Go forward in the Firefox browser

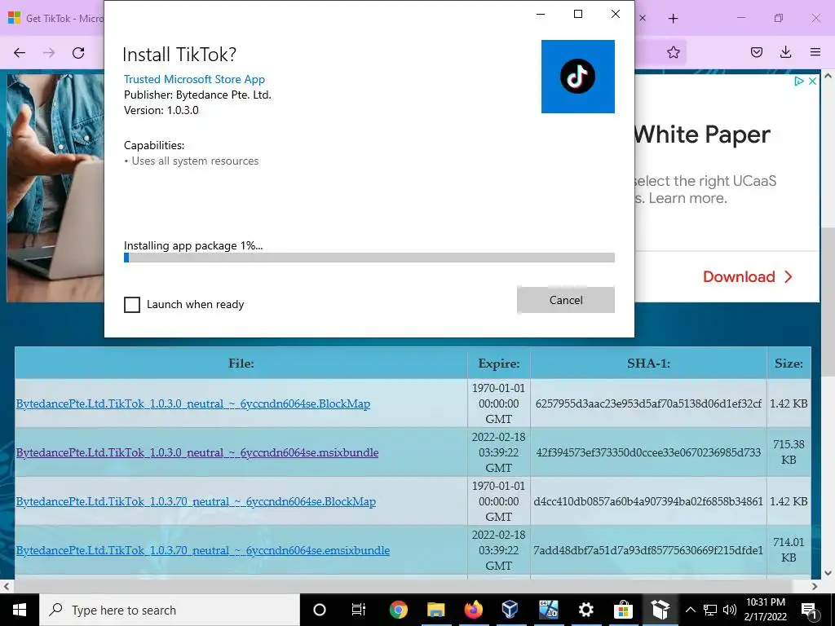[49, 52]
